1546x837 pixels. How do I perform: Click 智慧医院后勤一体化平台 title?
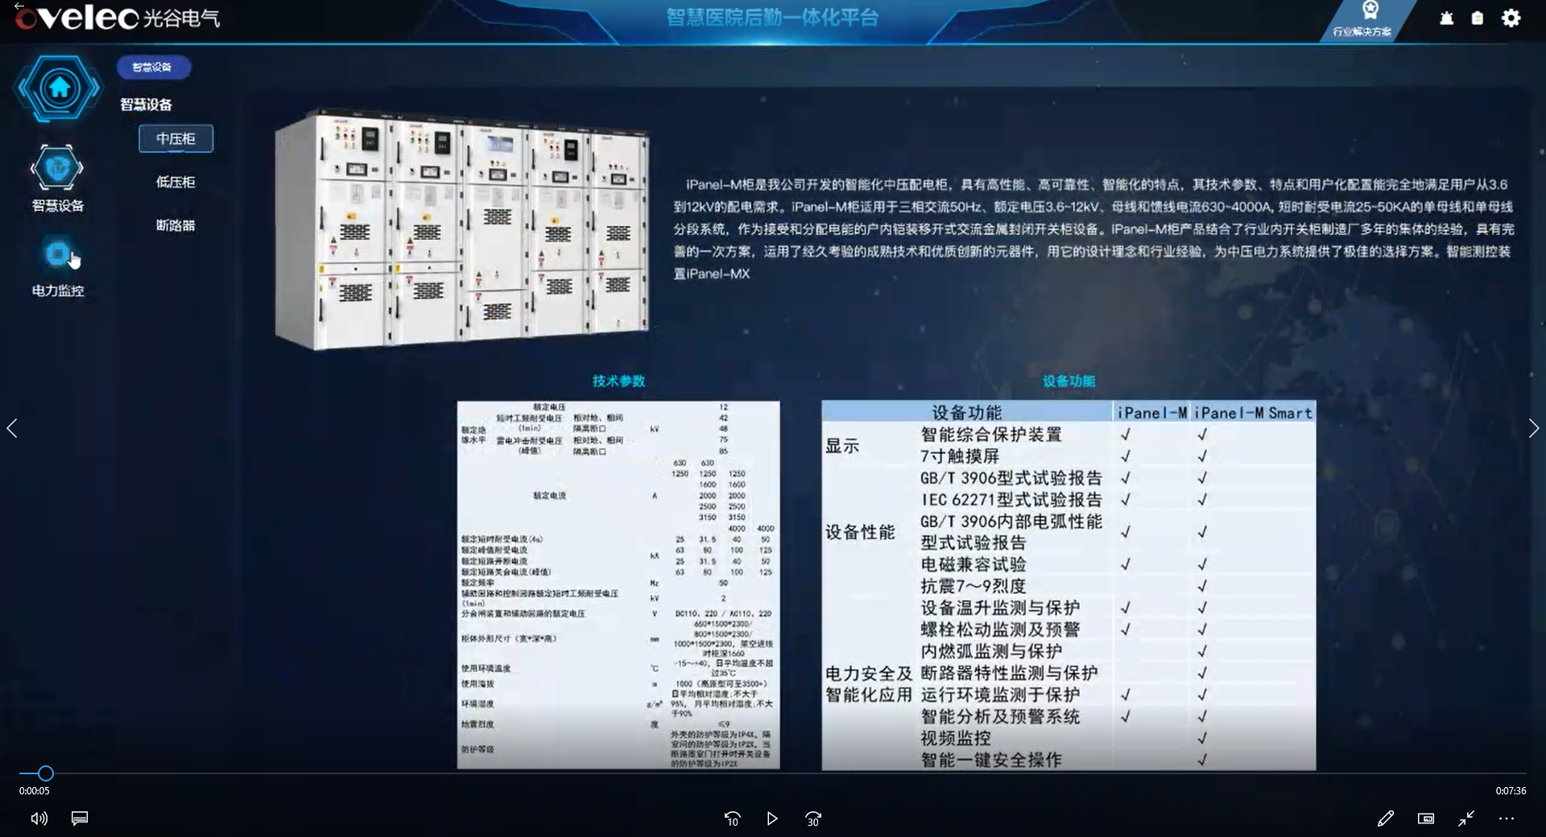(x=772, y=17)
